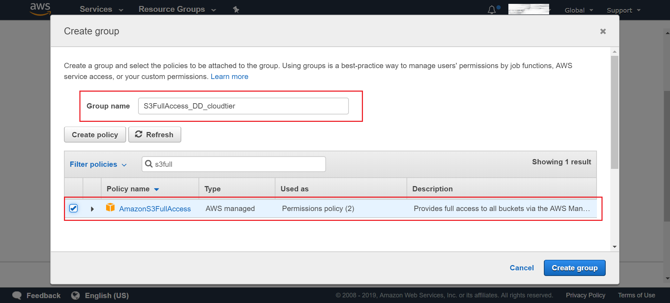Follow the Learn more link
Viewport: 670px width, 303px height.
(229, 77)
